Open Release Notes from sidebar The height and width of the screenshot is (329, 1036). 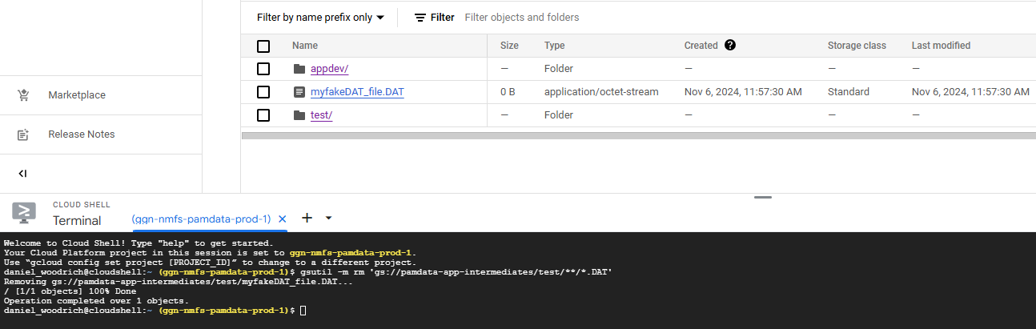tap(81, 134)
